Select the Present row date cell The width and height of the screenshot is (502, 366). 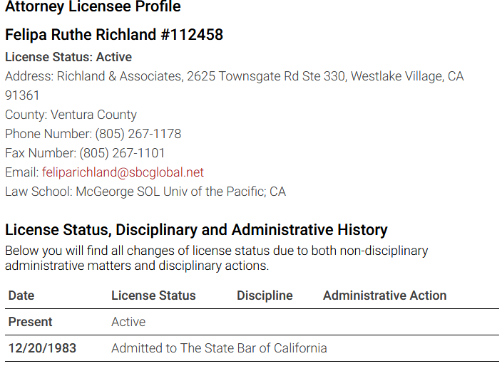click(x=30, y=322)
